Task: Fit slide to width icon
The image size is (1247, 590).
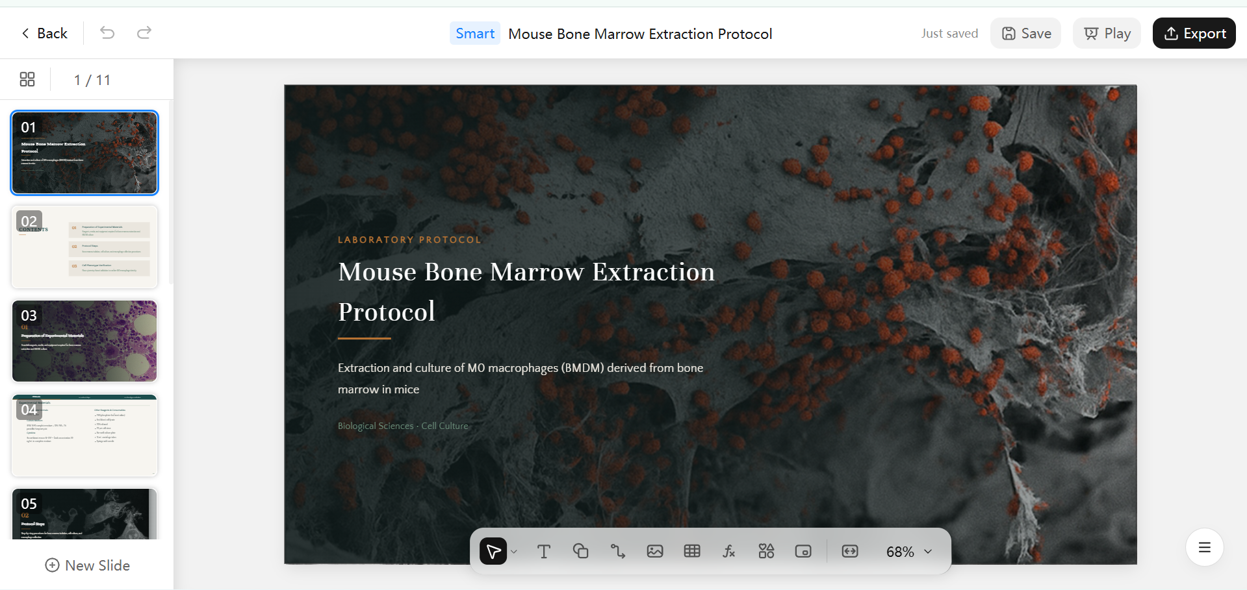Action: [850, 551]
